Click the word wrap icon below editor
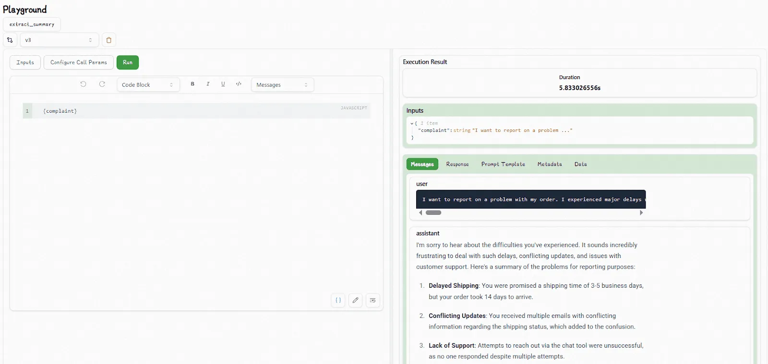 (373, 300)
